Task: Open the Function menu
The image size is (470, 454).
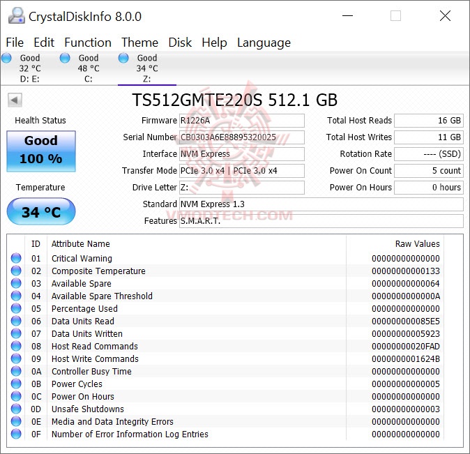Action: coord(88,43)
